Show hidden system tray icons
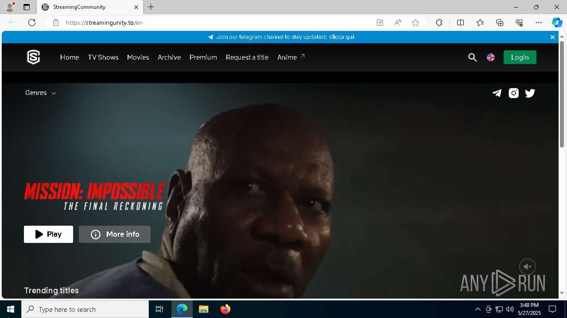This screenshot has height=318, width=567. pos(478,309)
